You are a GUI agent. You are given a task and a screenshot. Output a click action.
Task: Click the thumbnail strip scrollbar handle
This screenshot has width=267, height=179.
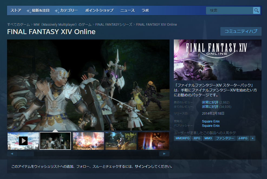(x=26, y=154)
